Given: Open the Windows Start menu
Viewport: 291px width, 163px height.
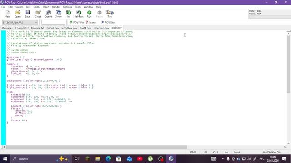Looking at the screenshot, I should (x=5, y=159).
